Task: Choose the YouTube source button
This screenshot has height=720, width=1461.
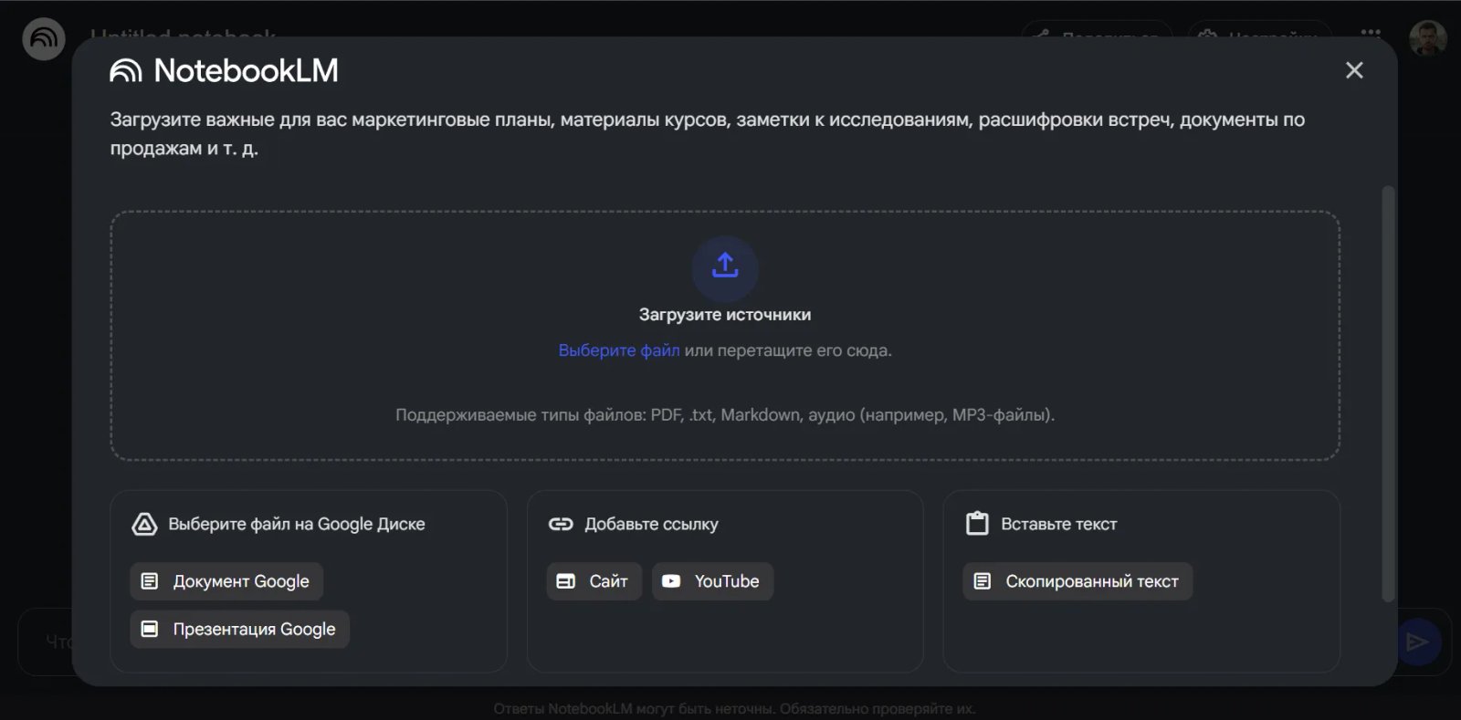Action: point(712,581)
